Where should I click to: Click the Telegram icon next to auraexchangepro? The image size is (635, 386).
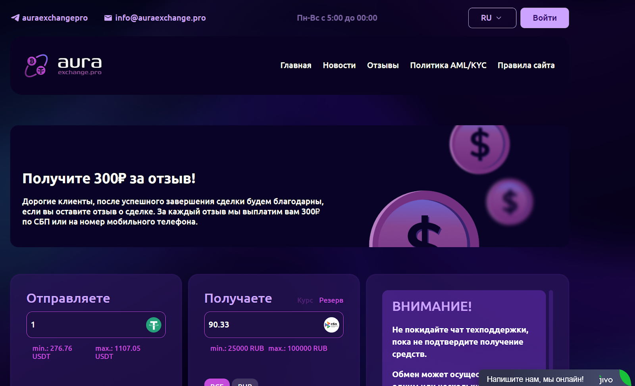15,18
